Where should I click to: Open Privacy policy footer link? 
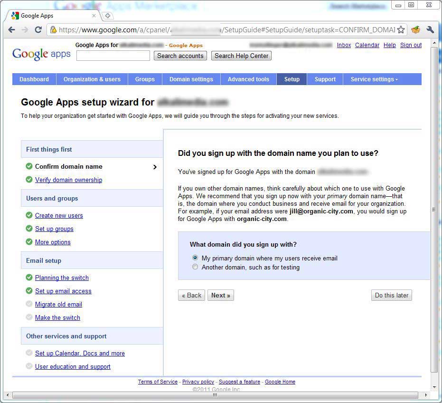coord(198,382)
